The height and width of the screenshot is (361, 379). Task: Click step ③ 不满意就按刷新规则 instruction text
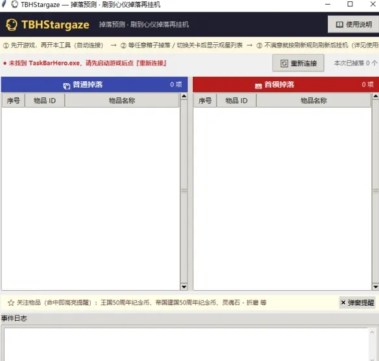coord(317,45)
